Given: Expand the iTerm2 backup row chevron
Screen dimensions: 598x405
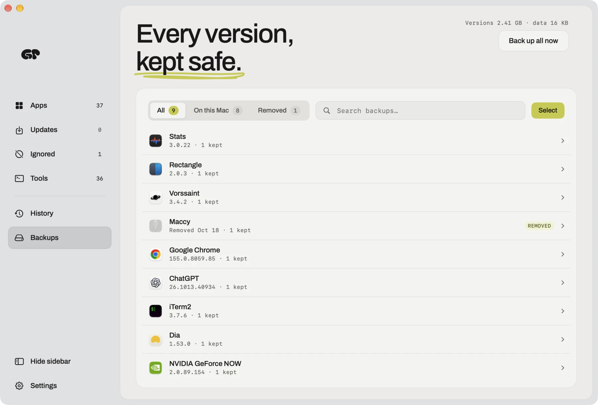Looking at the screenshot, I should pyautogui.click(x=563, y=311).
